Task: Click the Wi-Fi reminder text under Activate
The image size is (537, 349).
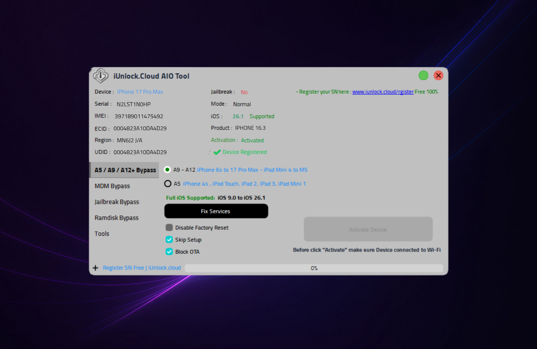Action: click(367, 250)
